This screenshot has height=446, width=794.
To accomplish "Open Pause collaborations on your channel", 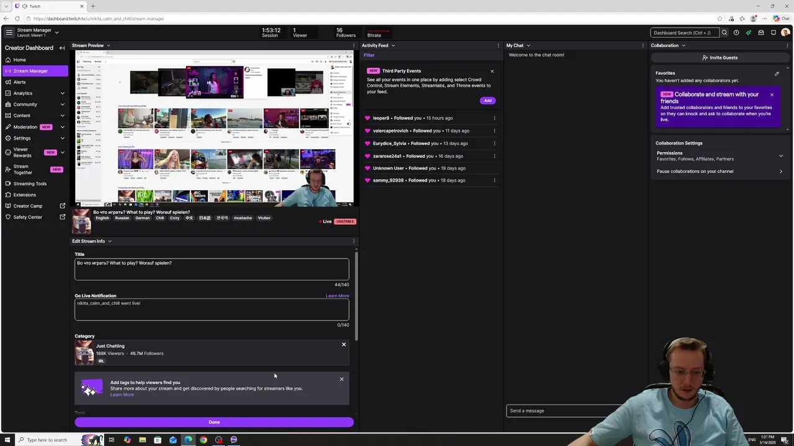I will tap(720, 172).
